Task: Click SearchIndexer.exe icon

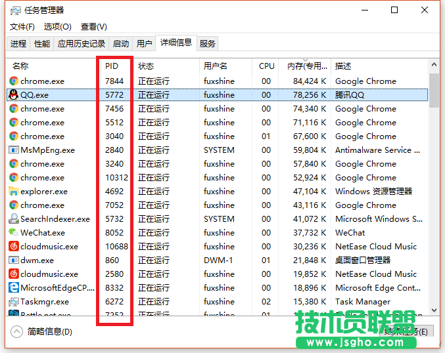Action: [13, 218]
